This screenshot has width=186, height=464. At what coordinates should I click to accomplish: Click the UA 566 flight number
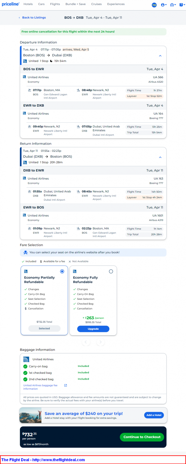pos(158,77)
